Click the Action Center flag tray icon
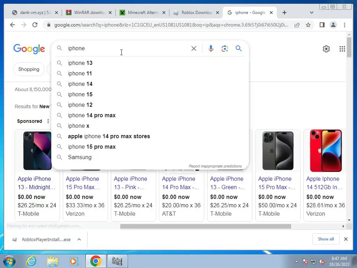 click(x=305, y=262)
